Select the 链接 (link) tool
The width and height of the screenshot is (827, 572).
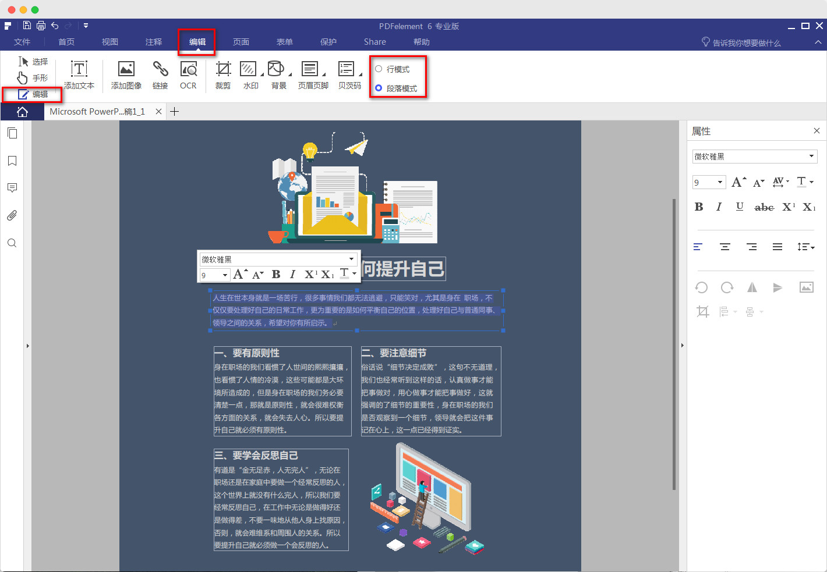(x=160, y=74)
